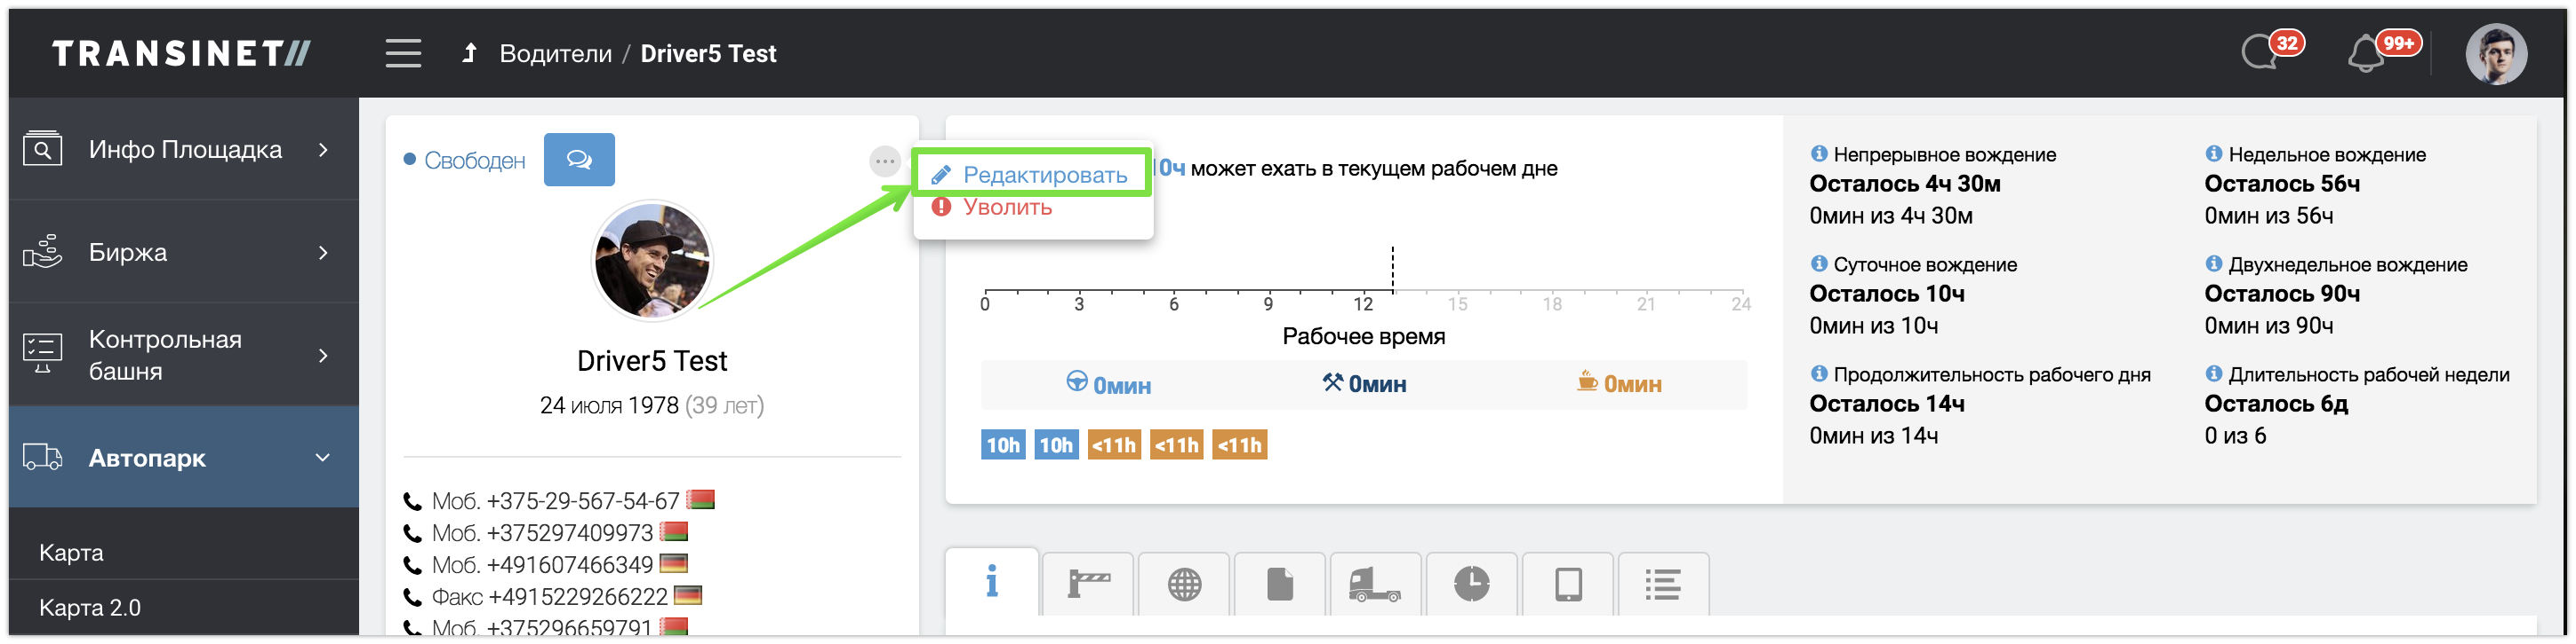Switch to the barrier gate tab
2576x644 pixels.
(x=1088, y=584)
